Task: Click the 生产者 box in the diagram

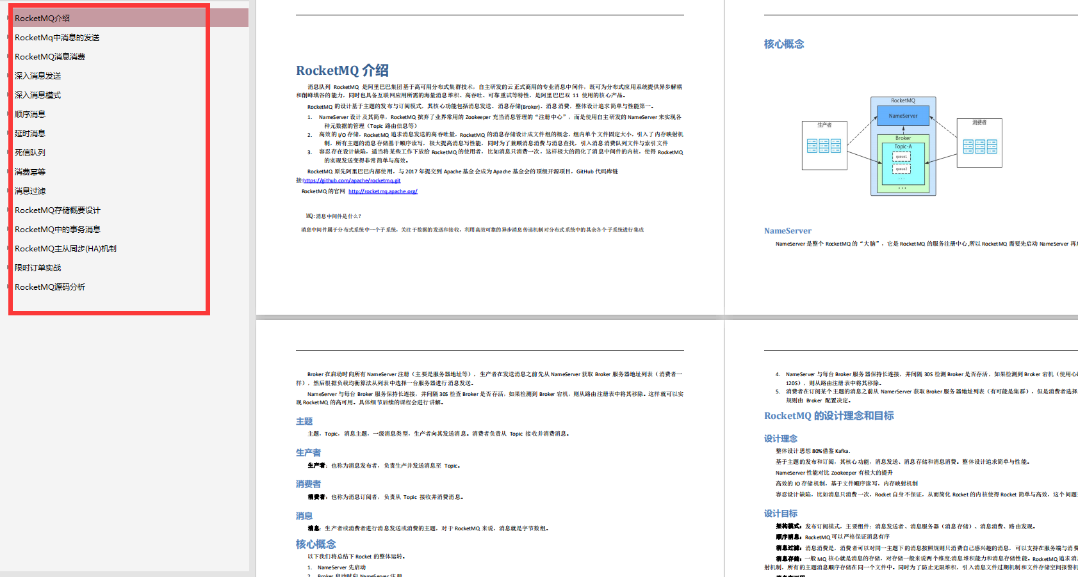Action: [824, 145]
